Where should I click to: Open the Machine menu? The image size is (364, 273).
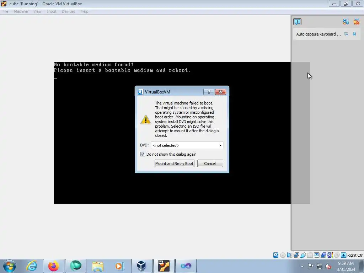pos(21,11)
